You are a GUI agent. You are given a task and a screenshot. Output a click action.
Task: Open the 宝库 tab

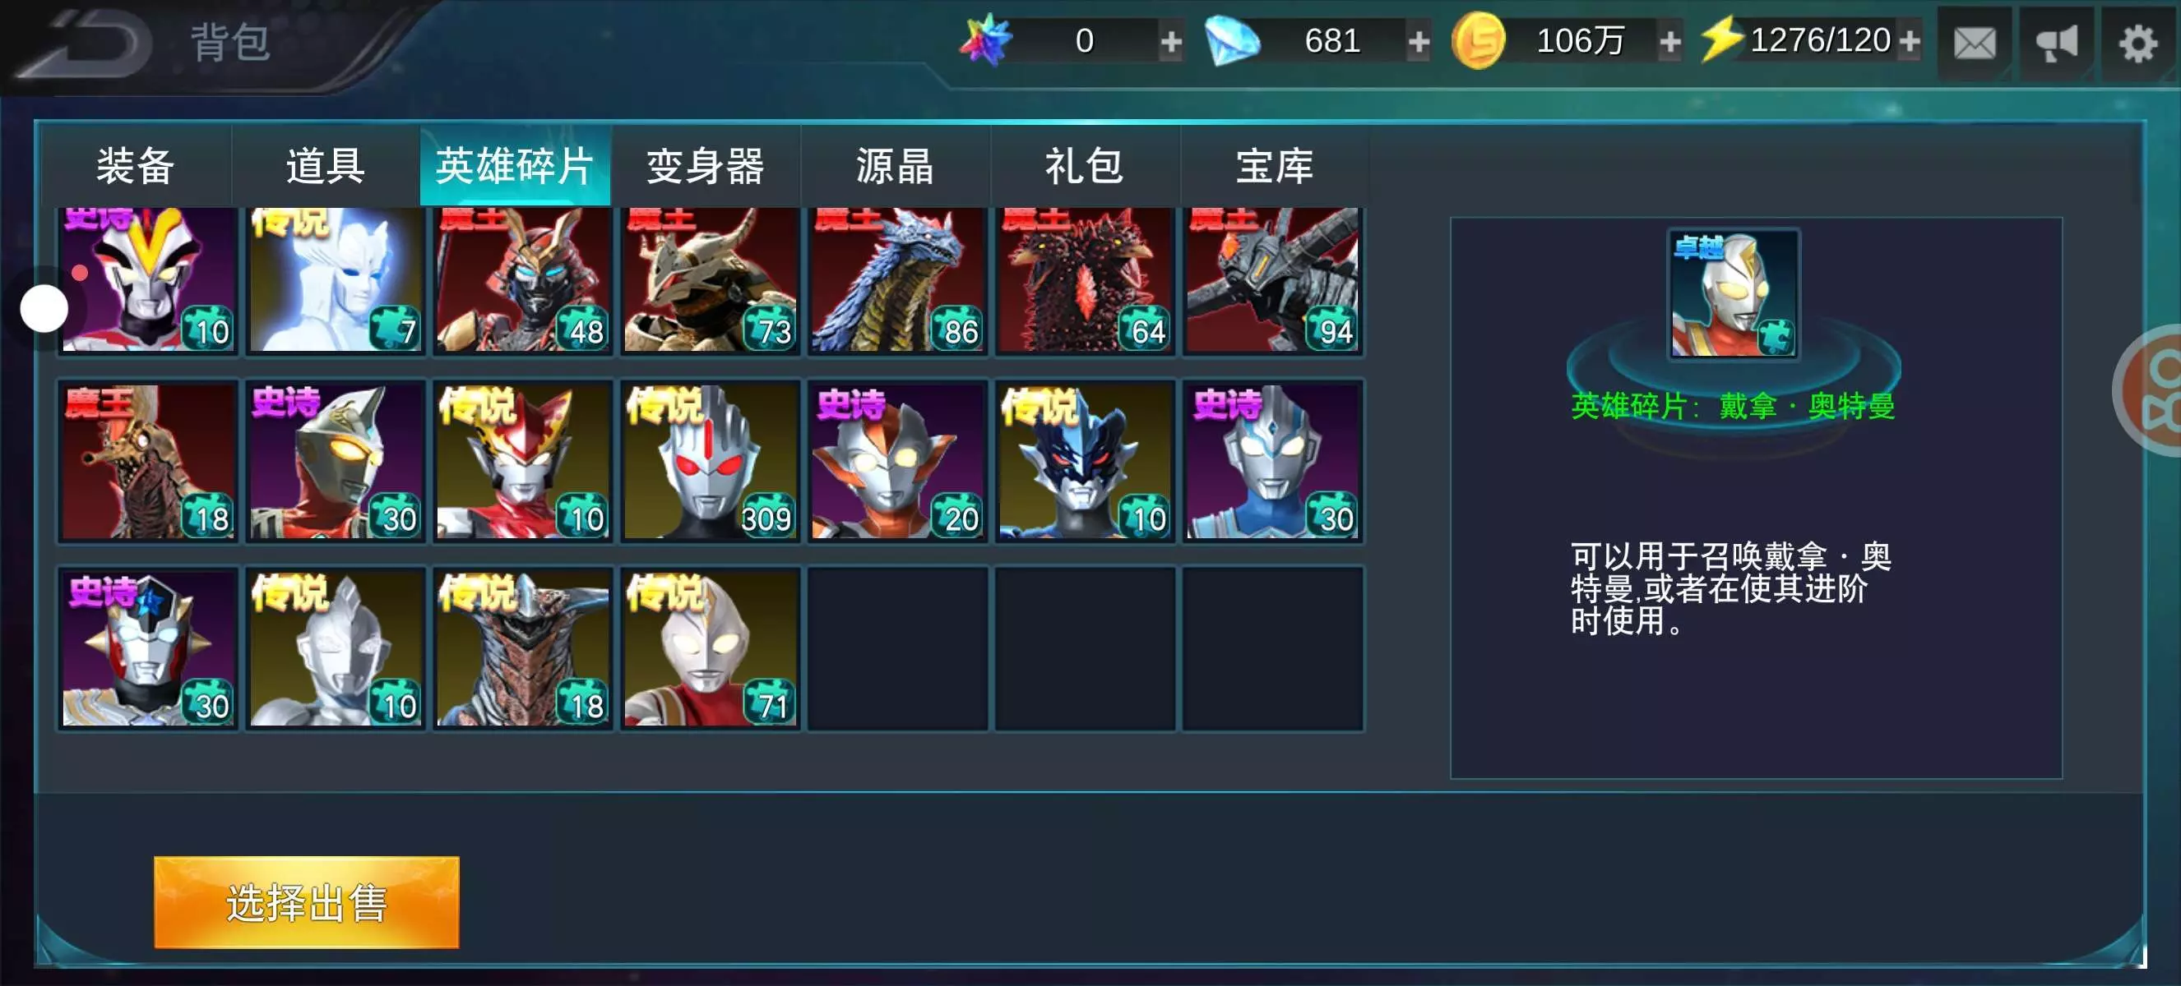(1274, 165)
